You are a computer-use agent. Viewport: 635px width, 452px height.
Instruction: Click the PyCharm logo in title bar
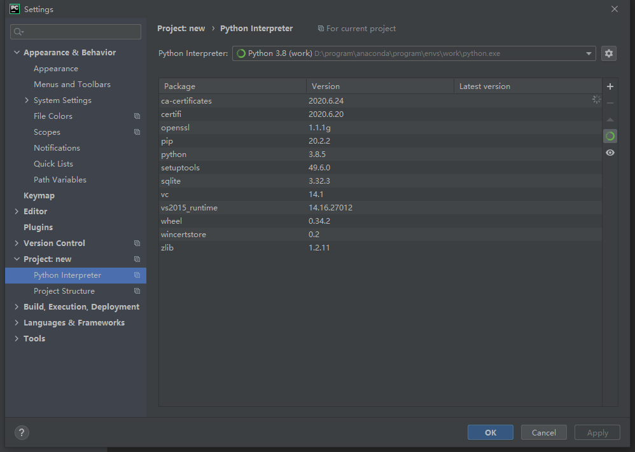click(15, 9)
